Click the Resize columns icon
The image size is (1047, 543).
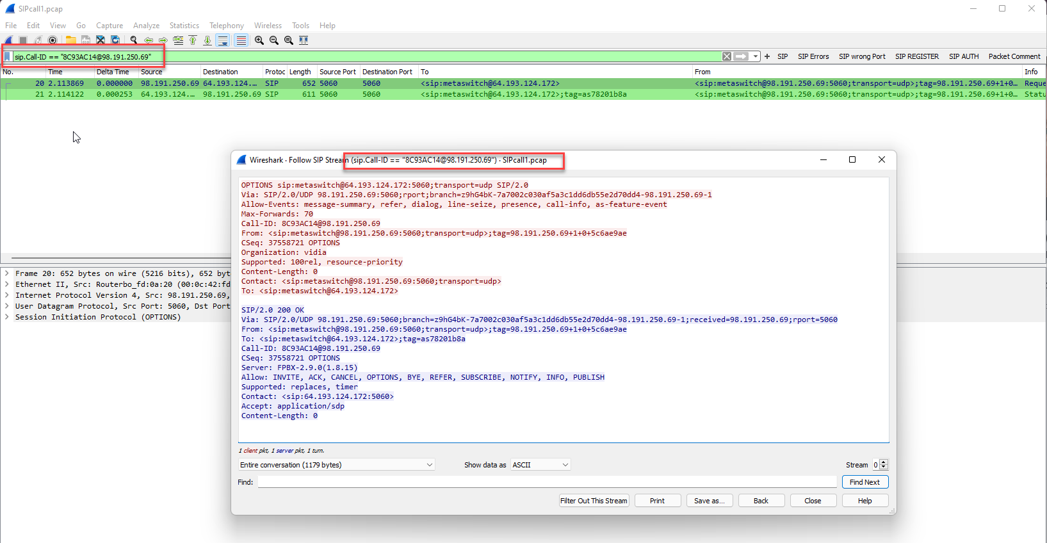click(x=304, y=40)
